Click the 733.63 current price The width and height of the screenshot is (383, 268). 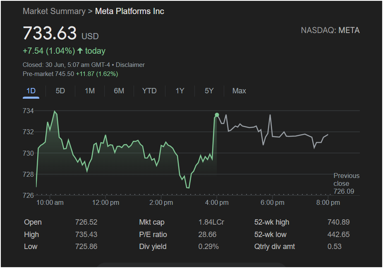[x=50, y=33]
